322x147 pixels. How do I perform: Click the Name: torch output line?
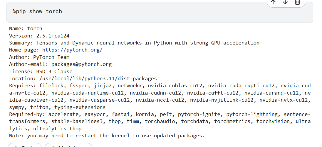(26, 28)
